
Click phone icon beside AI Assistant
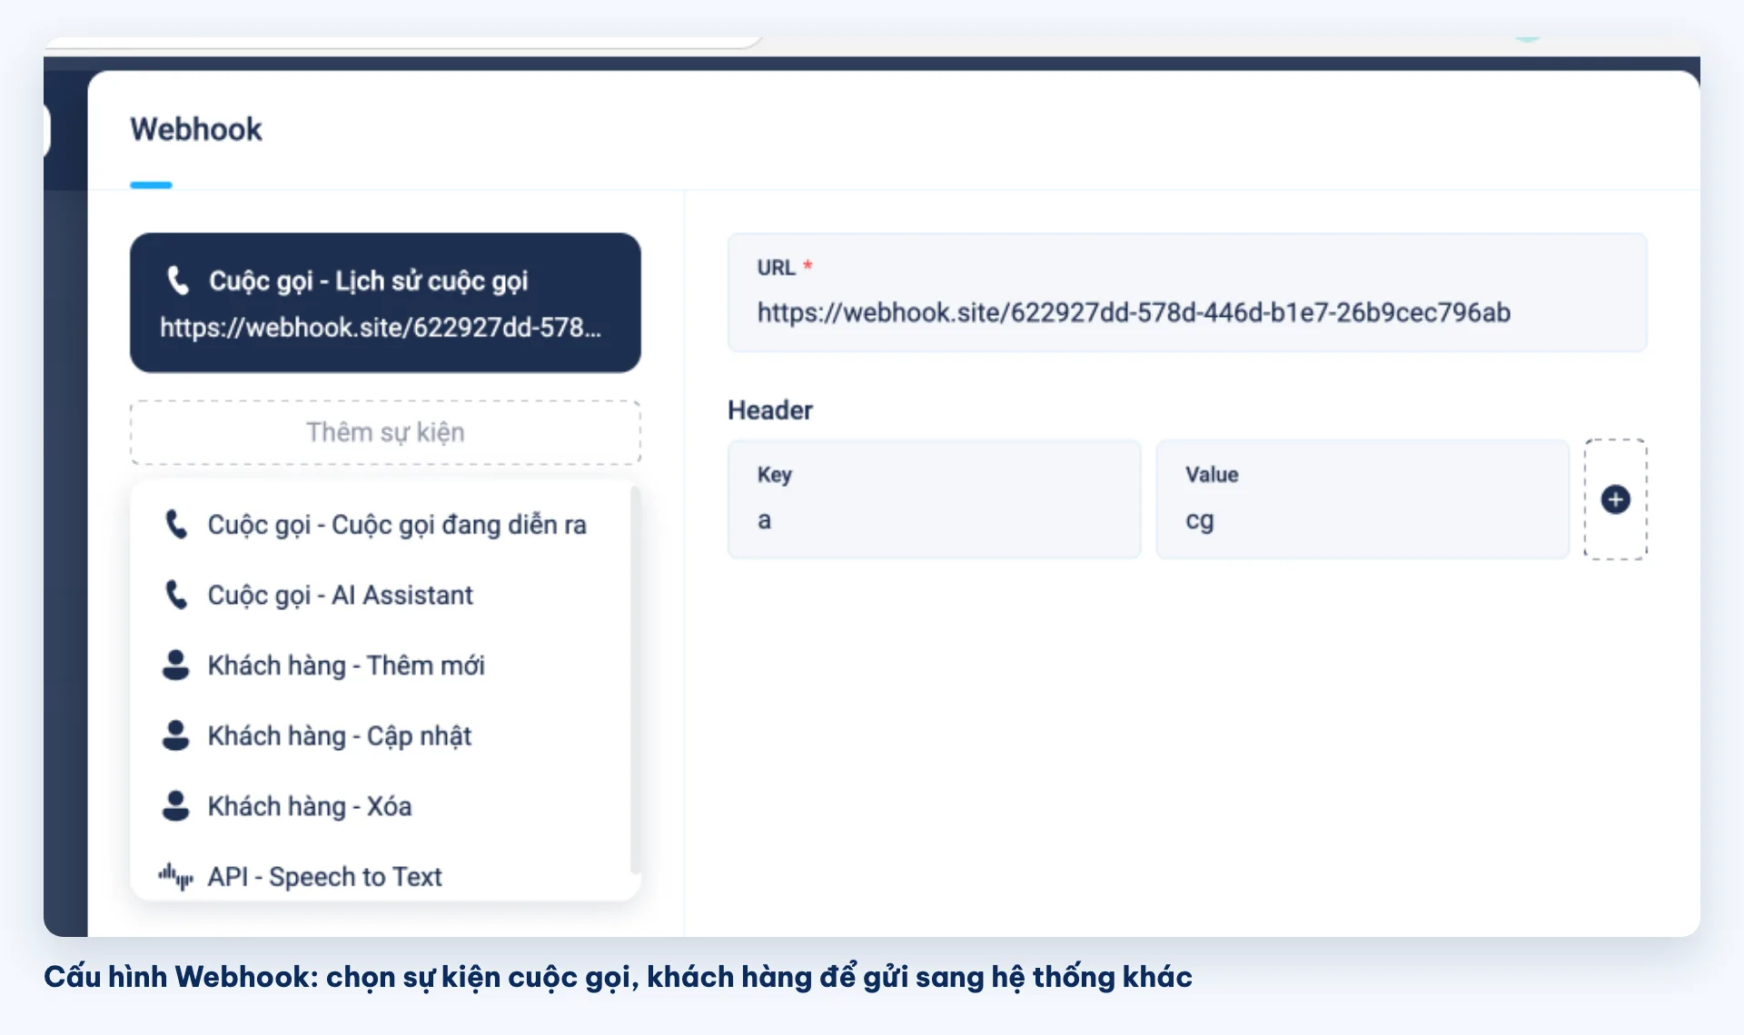[x=176, y=595]
